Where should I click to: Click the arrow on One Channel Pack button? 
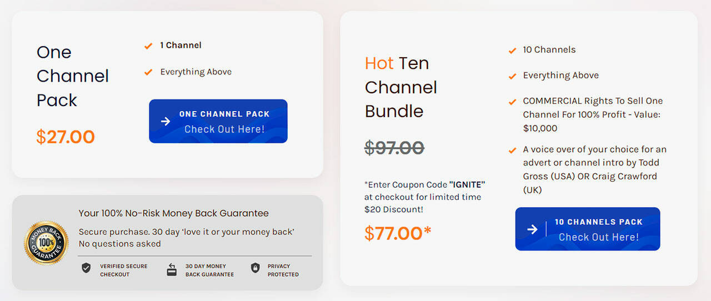(166, 122)
